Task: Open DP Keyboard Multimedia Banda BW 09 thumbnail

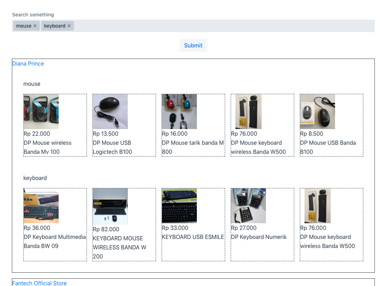Action: (x=41, y=206)
